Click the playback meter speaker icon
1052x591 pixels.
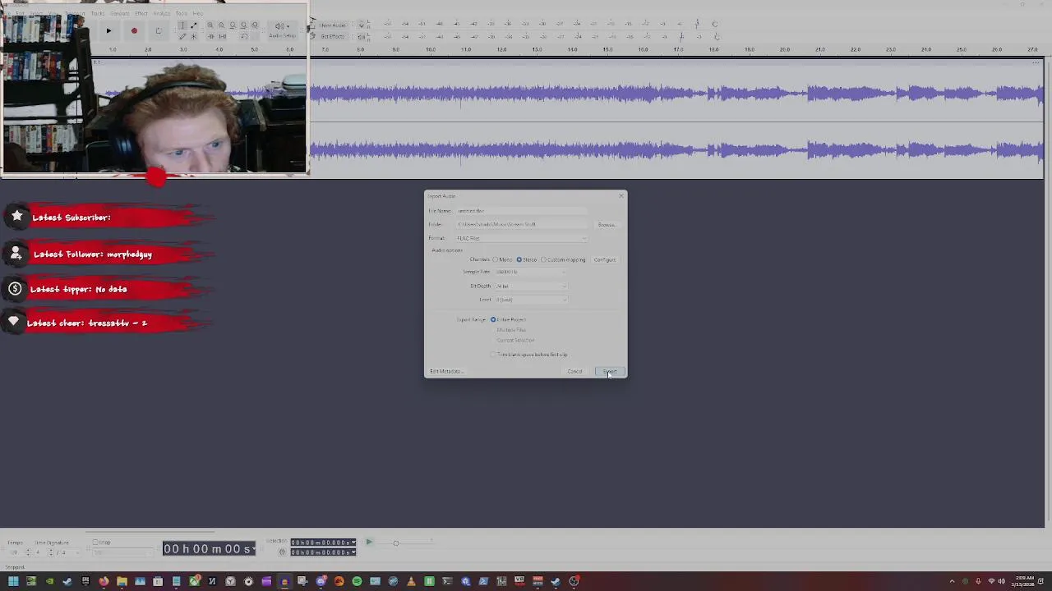(x=361, y=36)
